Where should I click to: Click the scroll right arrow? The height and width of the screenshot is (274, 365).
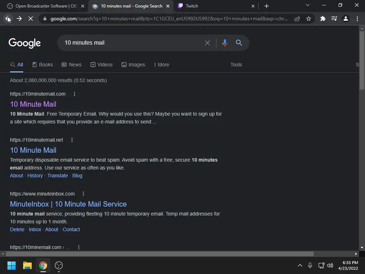(x=356, y=254)
